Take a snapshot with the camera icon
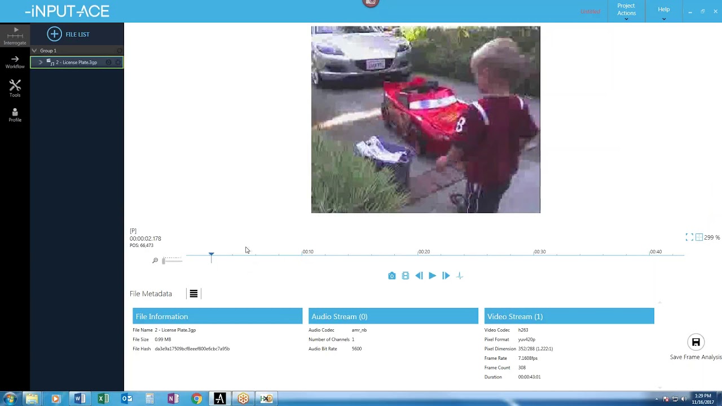The height and width of the screenshot is (406, 722). tap(391, 276)
